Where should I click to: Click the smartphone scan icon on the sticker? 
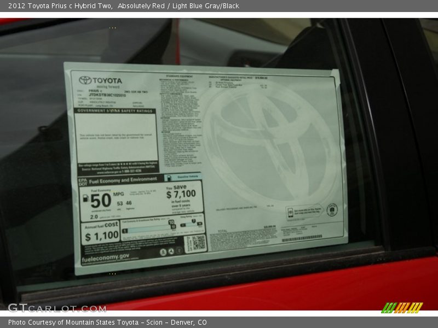(x=290, y=212)
